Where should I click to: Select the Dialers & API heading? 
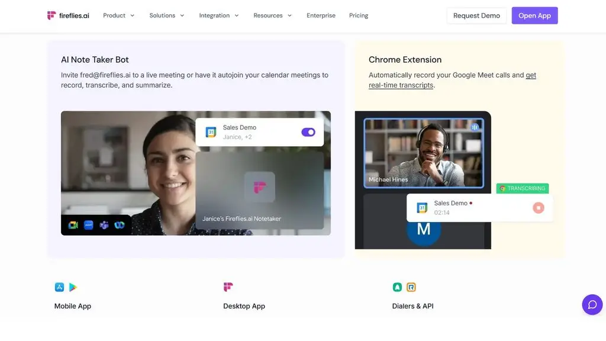[x=412, y=306]
